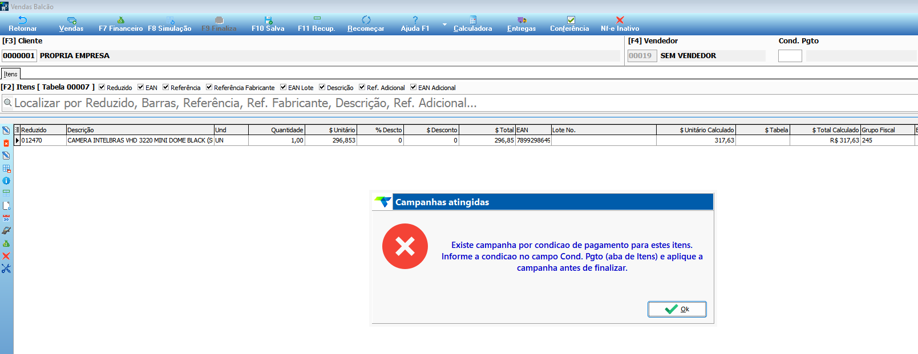Open the Calculadora tool
The height and width of the screenshot is (354, 918).
473,24
